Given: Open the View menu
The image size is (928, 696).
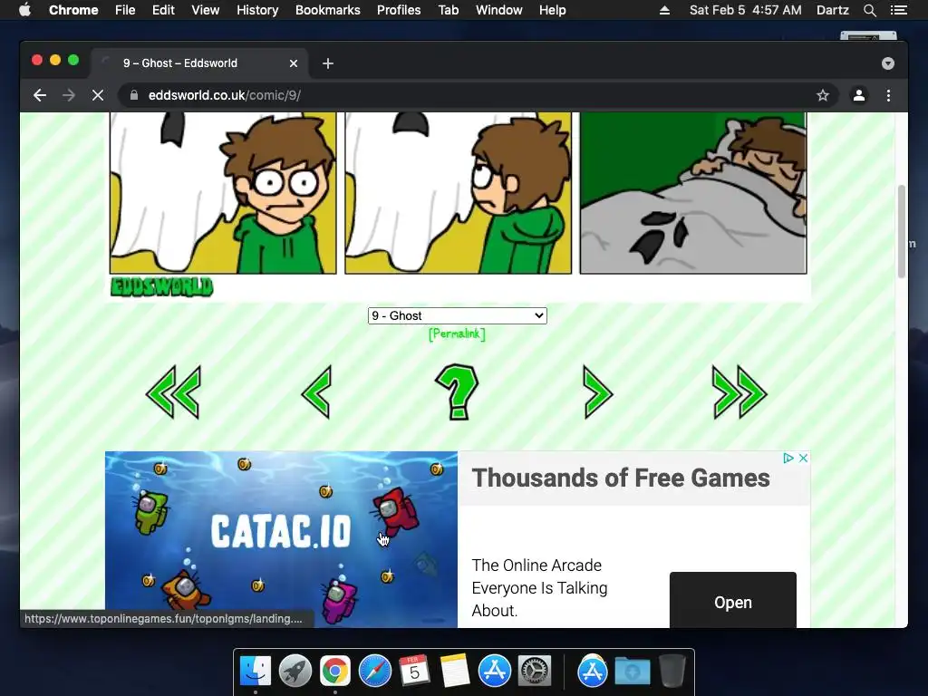Looking at the screenshot, I should pyautogui.click(x=206, y=10).
